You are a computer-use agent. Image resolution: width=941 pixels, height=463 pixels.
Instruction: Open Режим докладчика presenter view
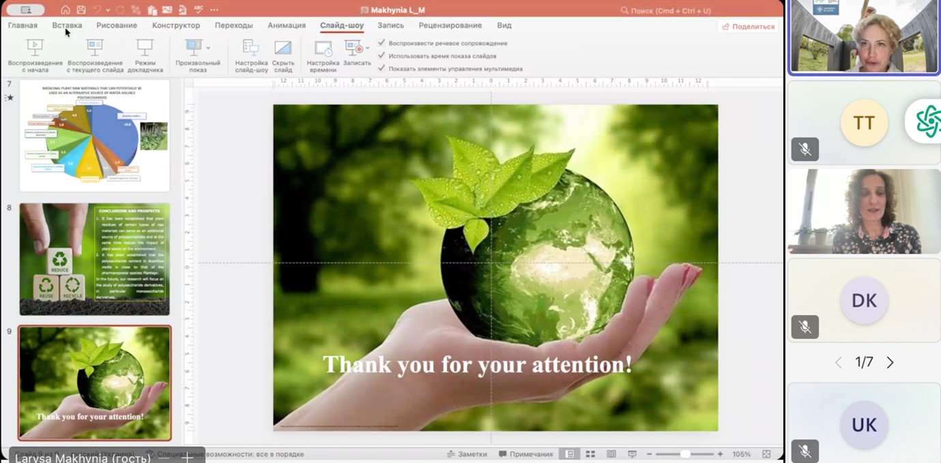pos(145,48)
